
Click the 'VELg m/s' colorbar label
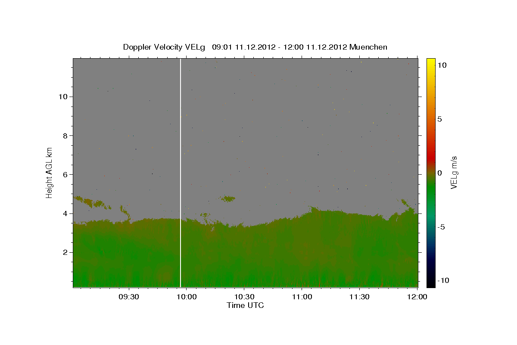(454, 172)
